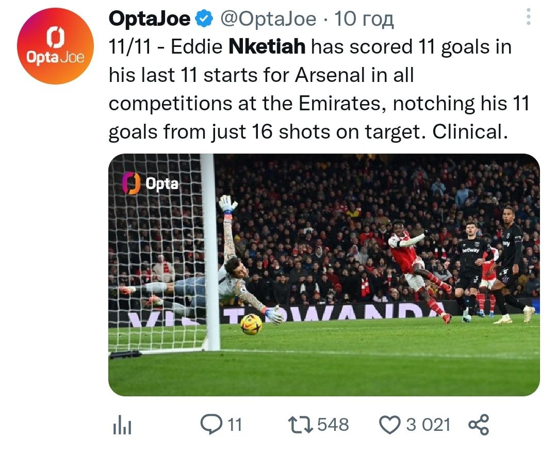The width and height of the screenshot is (557, 452).
Task: Click the share icon
Action: 478,425
